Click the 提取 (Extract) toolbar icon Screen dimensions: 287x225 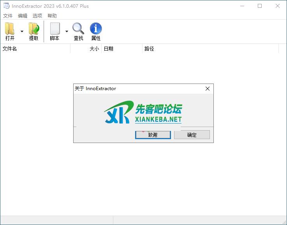[x=34, y=29]
